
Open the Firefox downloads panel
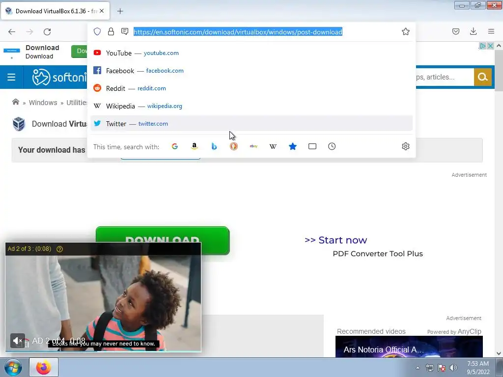coord(473,31)
